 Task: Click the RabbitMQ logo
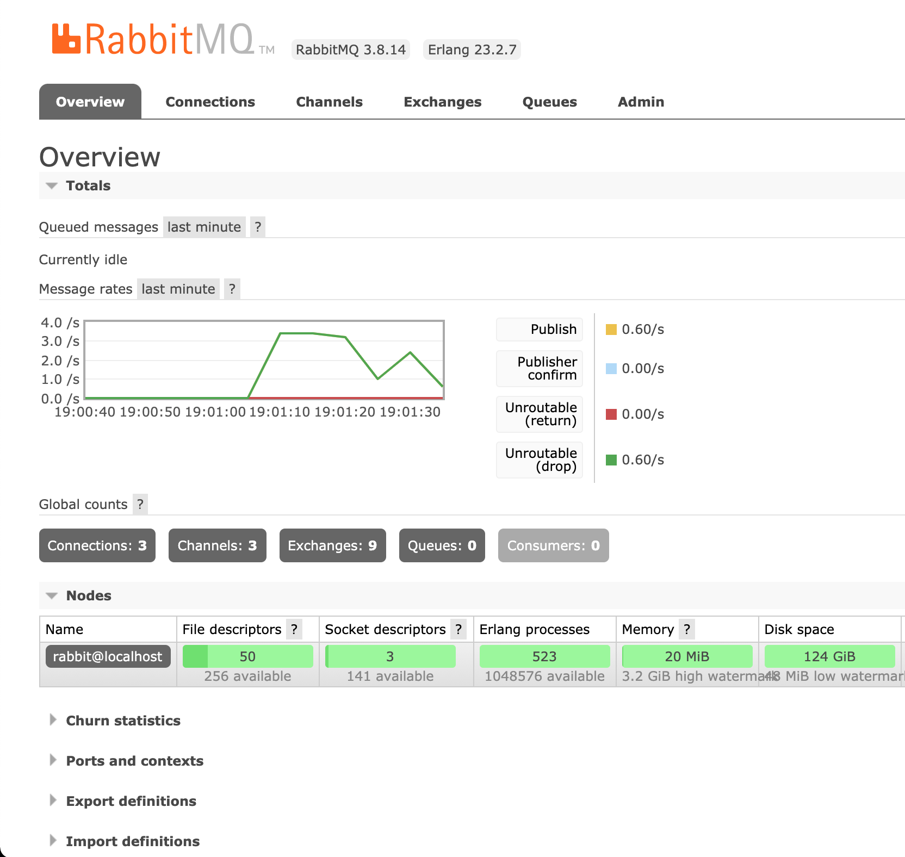[163, 39]
